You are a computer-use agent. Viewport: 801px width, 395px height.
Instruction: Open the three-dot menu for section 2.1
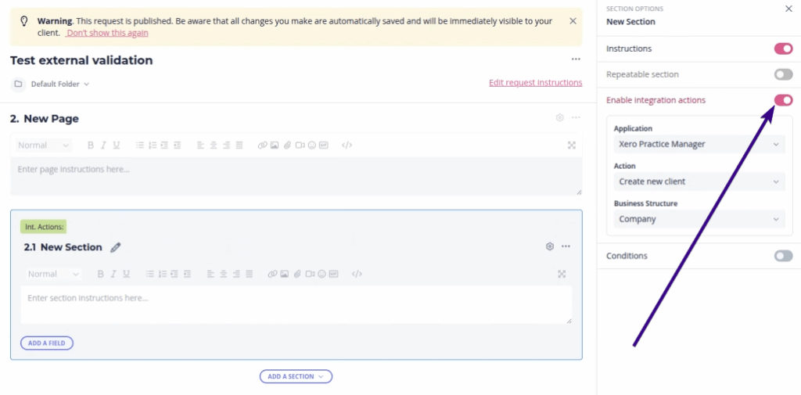566,246
